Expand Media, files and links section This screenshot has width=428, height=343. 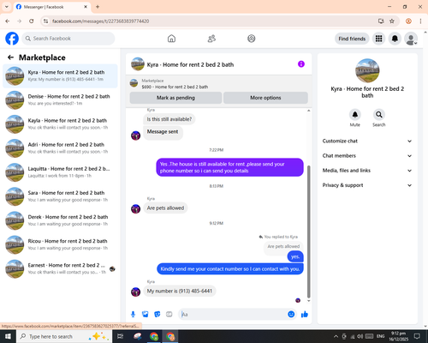pyautogui.click(x=367, y=171)
